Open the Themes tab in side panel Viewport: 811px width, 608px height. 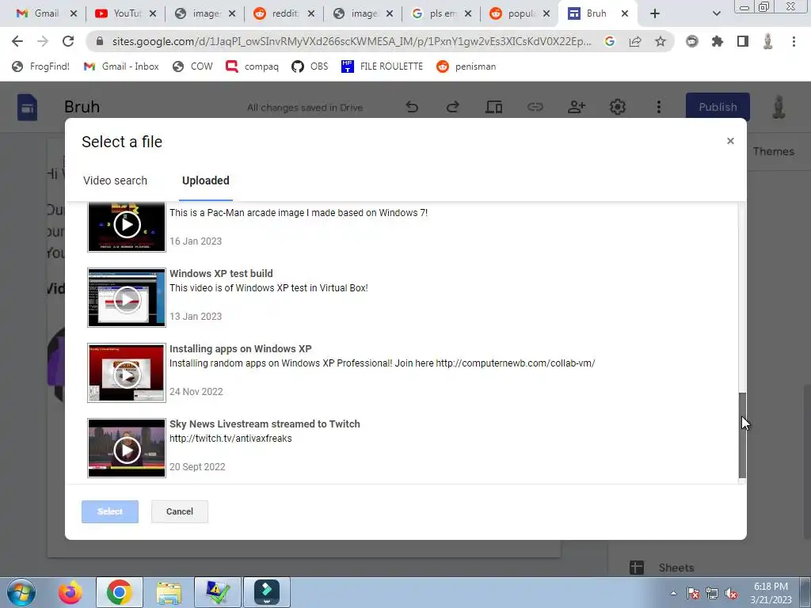pyautogui.click(x=773, y=151)
